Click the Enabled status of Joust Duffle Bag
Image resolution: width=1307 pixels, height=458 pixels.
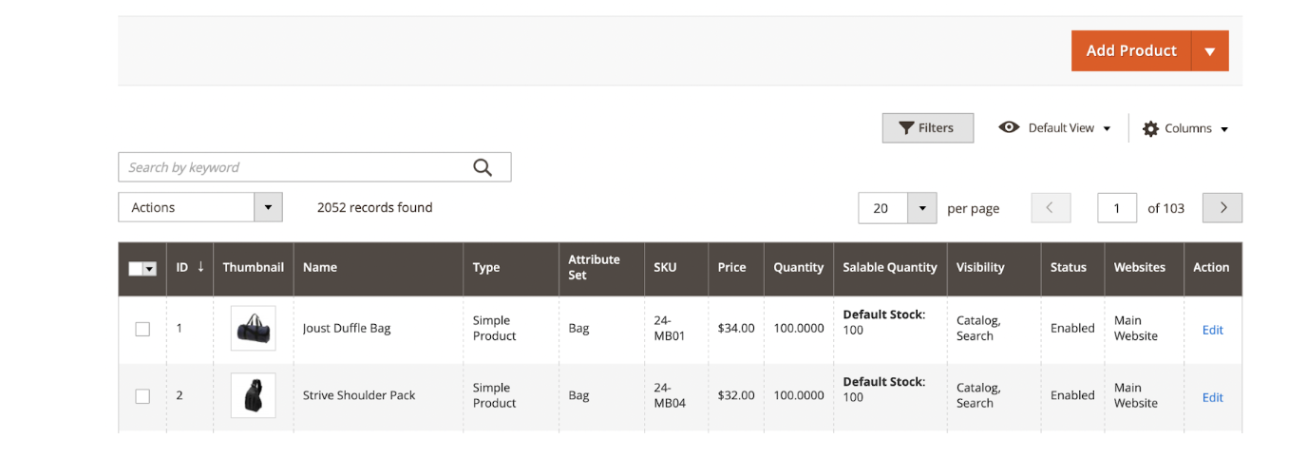click(1072, 329)
